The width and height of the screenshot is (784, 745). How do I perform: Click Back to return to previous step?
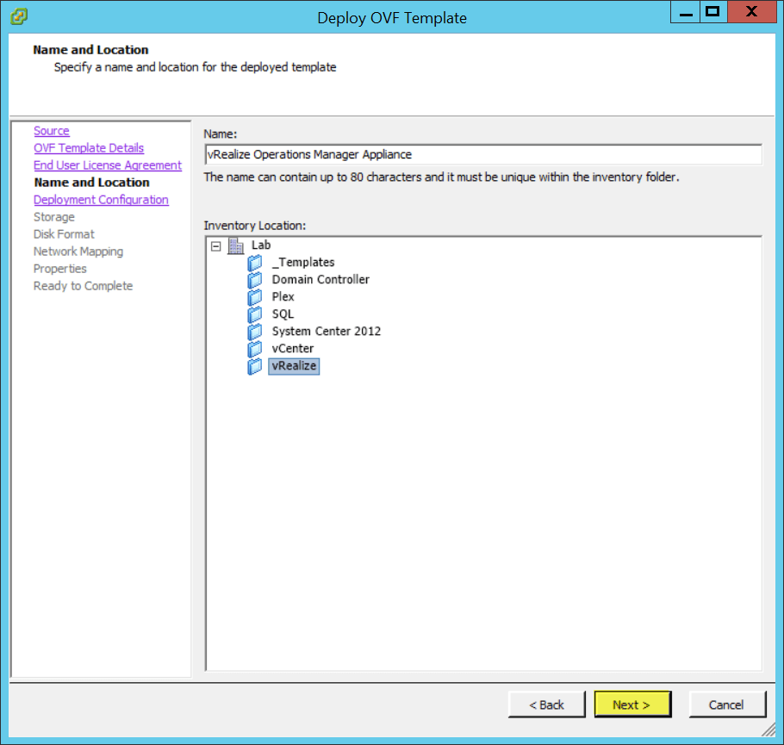(x=546, y=704)
